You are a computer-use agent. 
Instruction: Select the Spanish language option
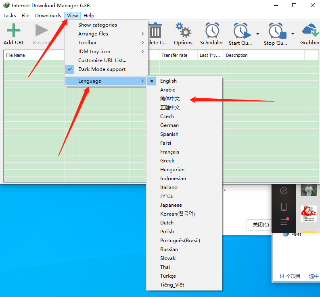click(x=184, y=134)
